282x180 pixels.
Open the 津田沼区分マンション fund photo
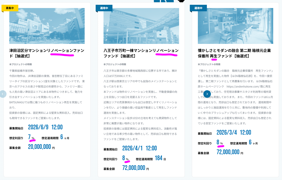coord(47,26)
